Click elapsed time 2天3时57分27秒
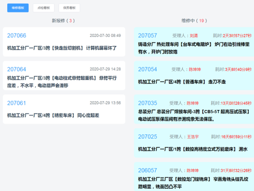Image resolution: width=254 pixels, height=191 pixels. pyautogui.click(x=237, y=35)
